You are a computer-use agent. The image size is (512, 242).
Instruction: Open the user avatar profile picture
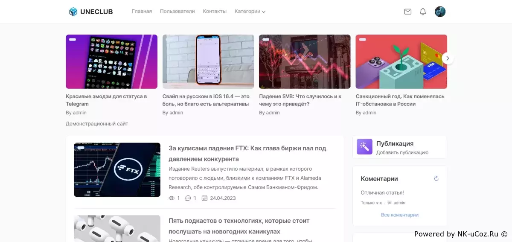point(440,12)
